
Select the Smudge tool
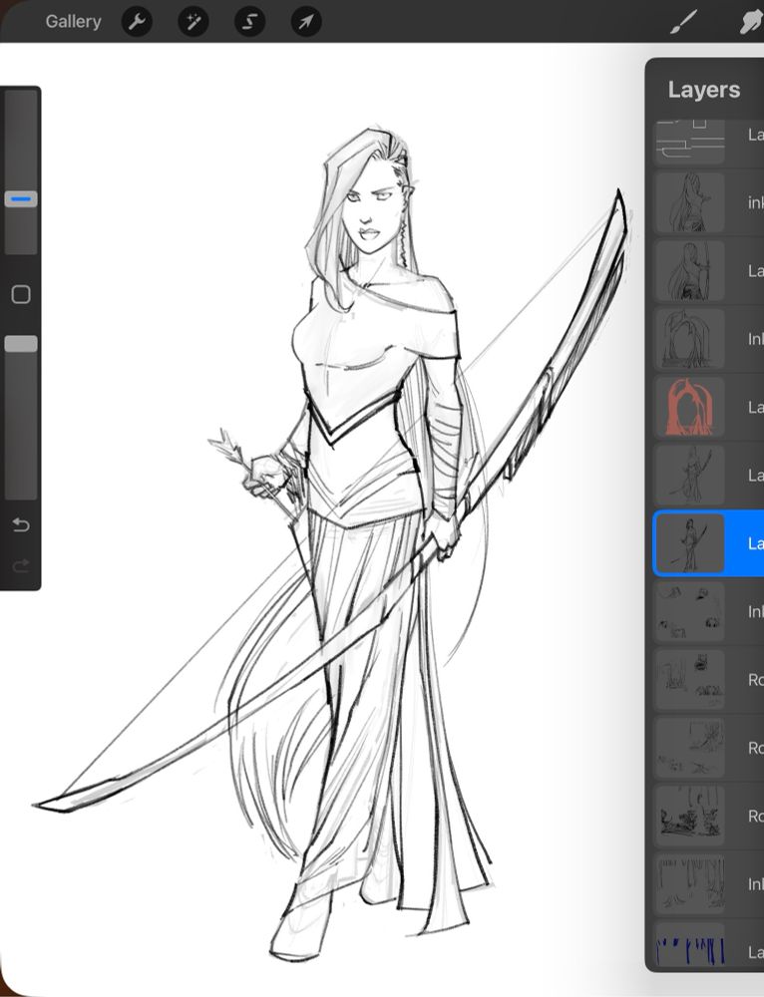[751, 22]
